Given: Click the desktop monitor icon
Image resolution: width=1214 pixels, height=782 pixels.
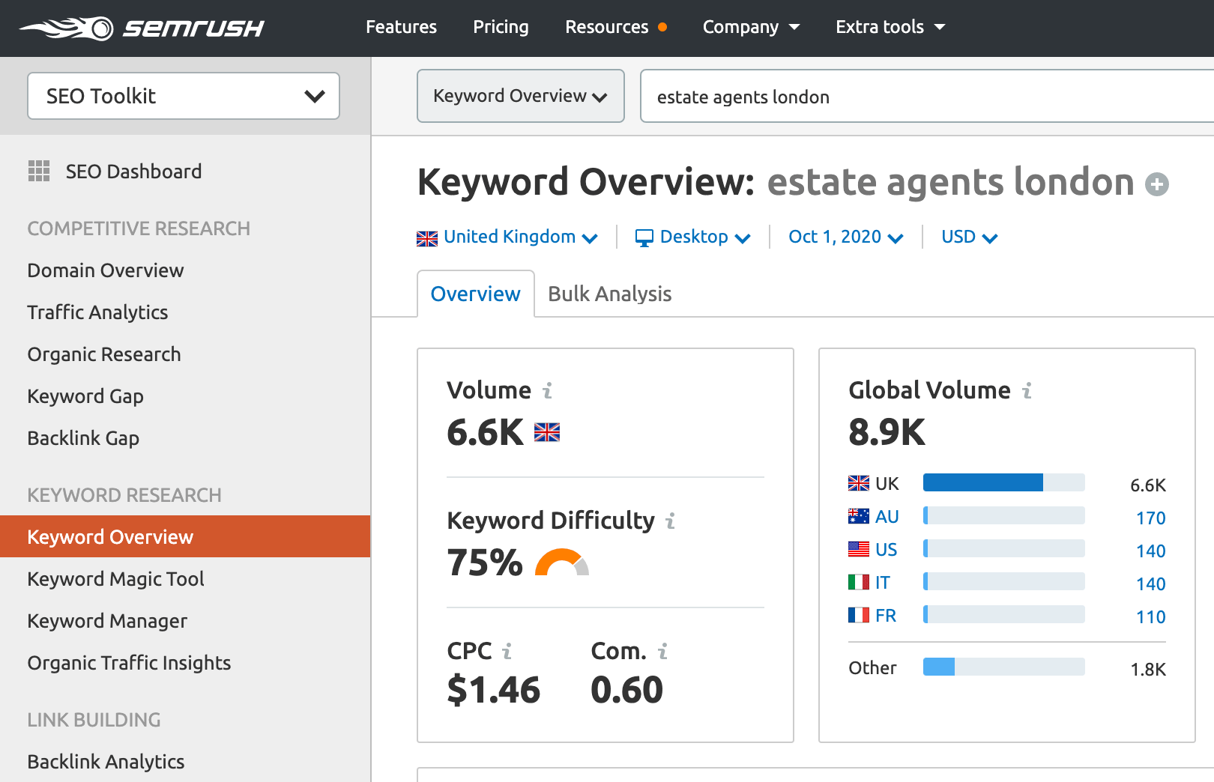Looking at the screenshot, I should (644, 238).
